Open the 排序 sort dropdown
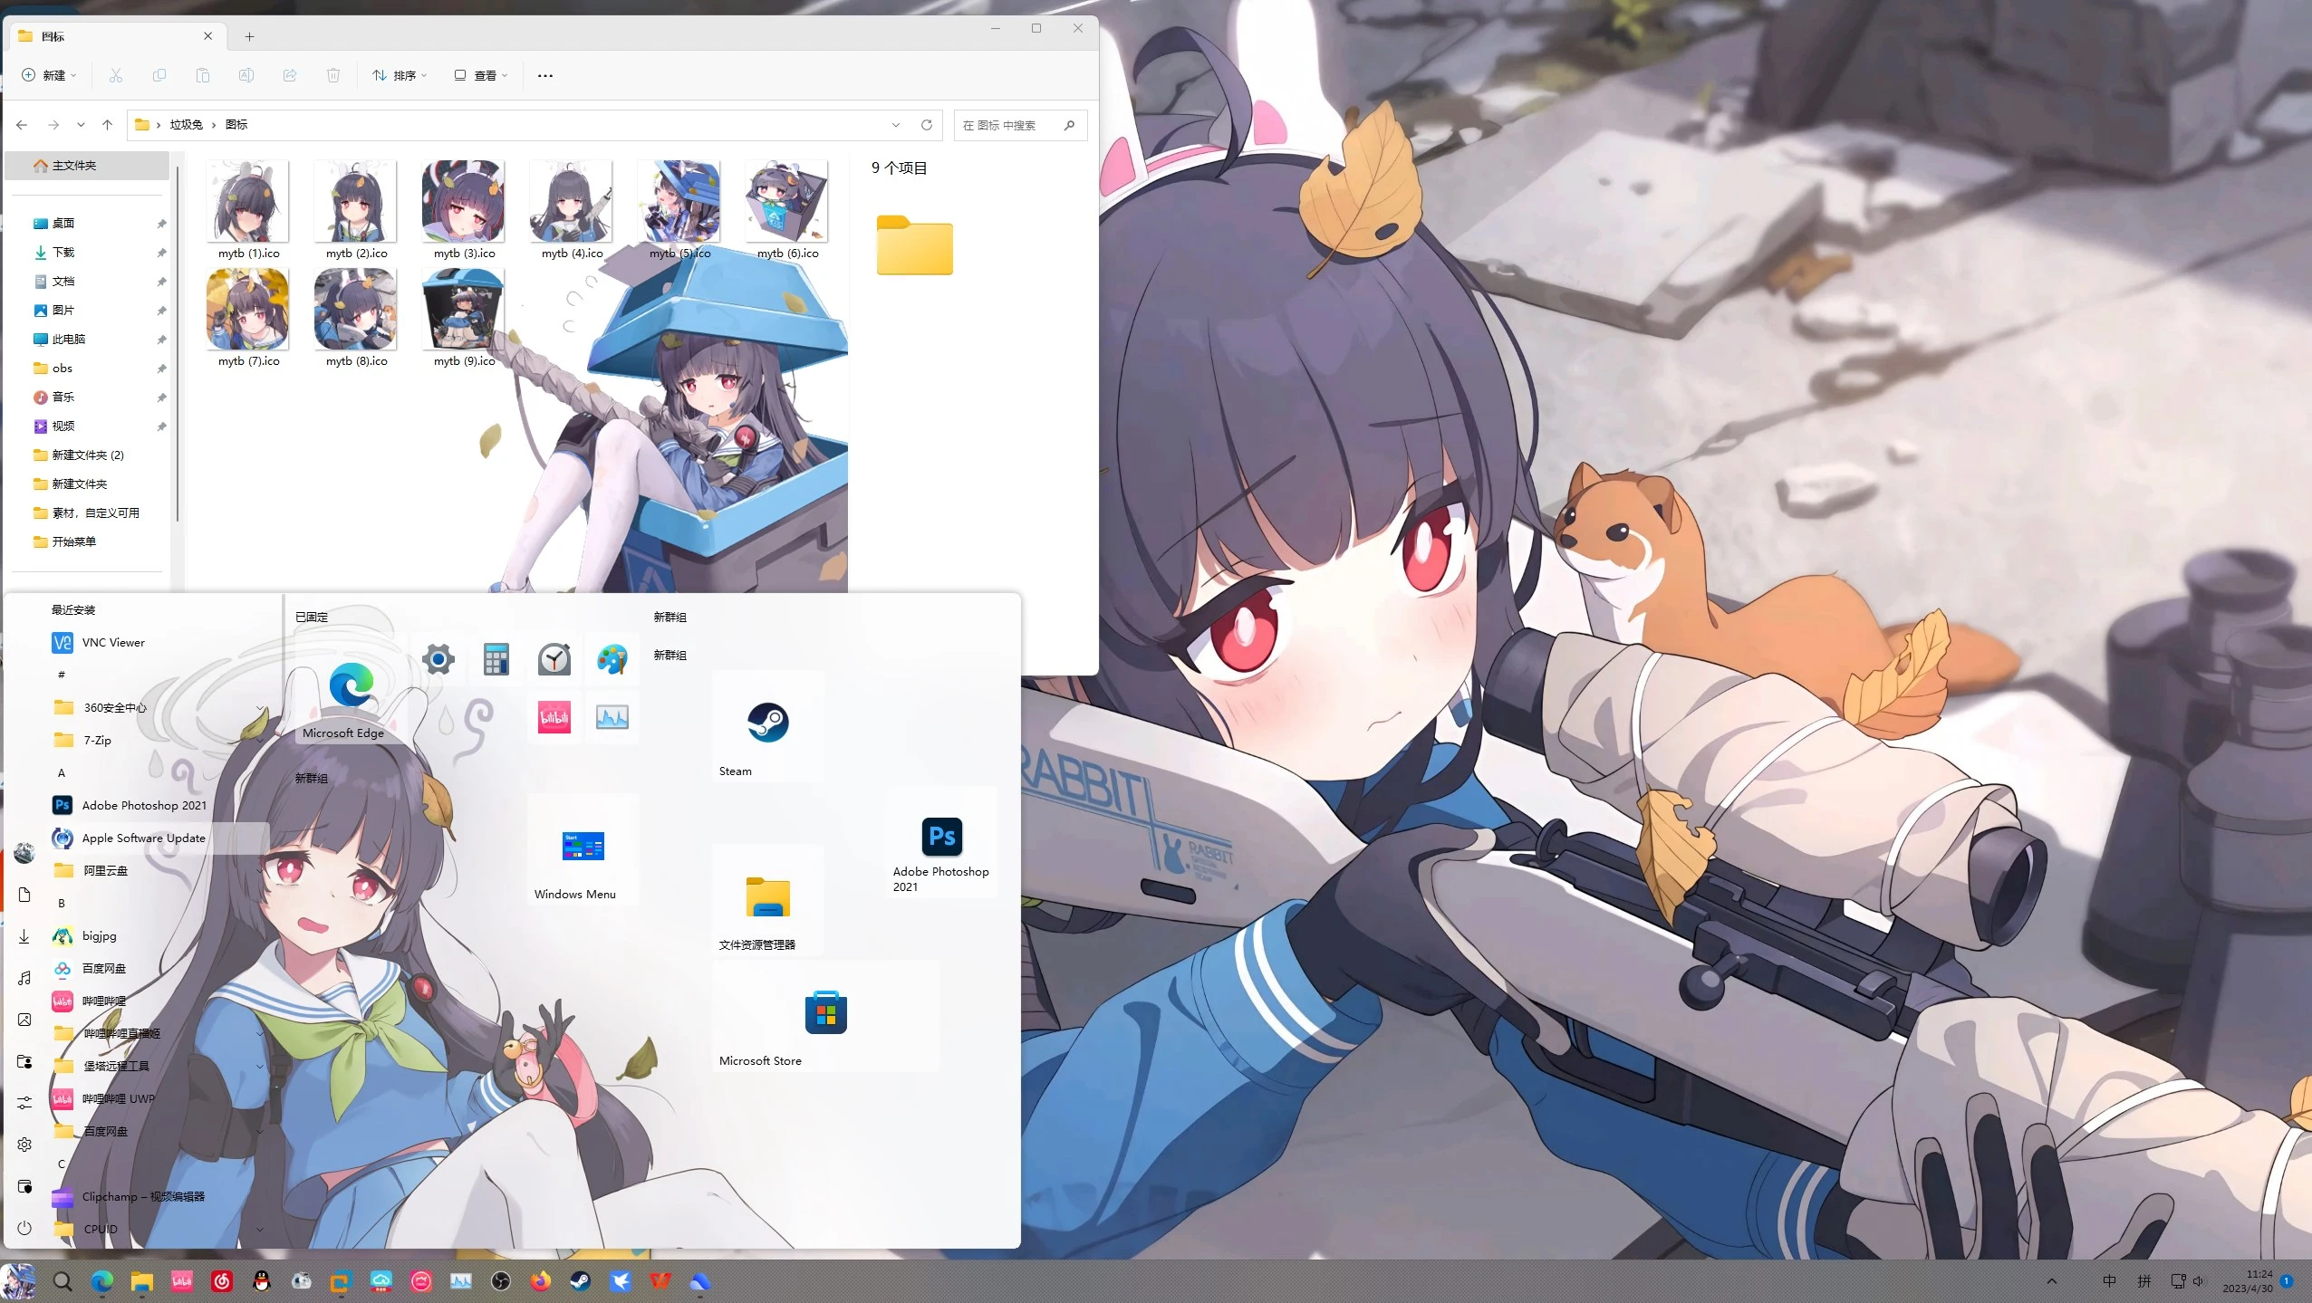 (400, 75)
